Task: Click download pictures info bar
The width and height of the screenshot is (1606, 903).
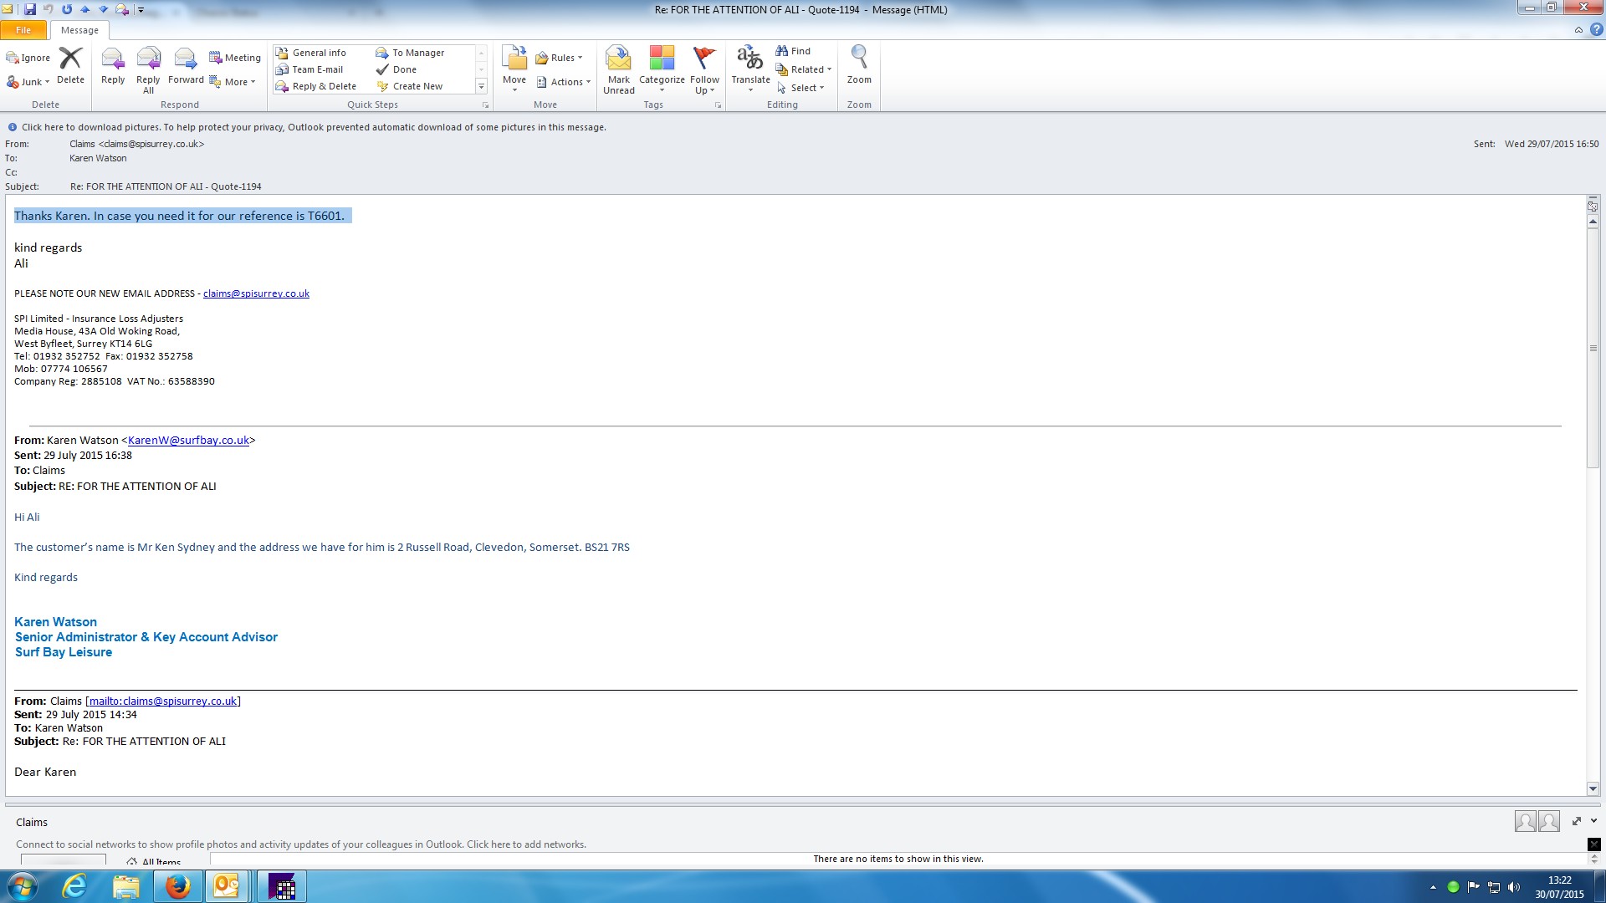Action: click(x=314, y=127)
